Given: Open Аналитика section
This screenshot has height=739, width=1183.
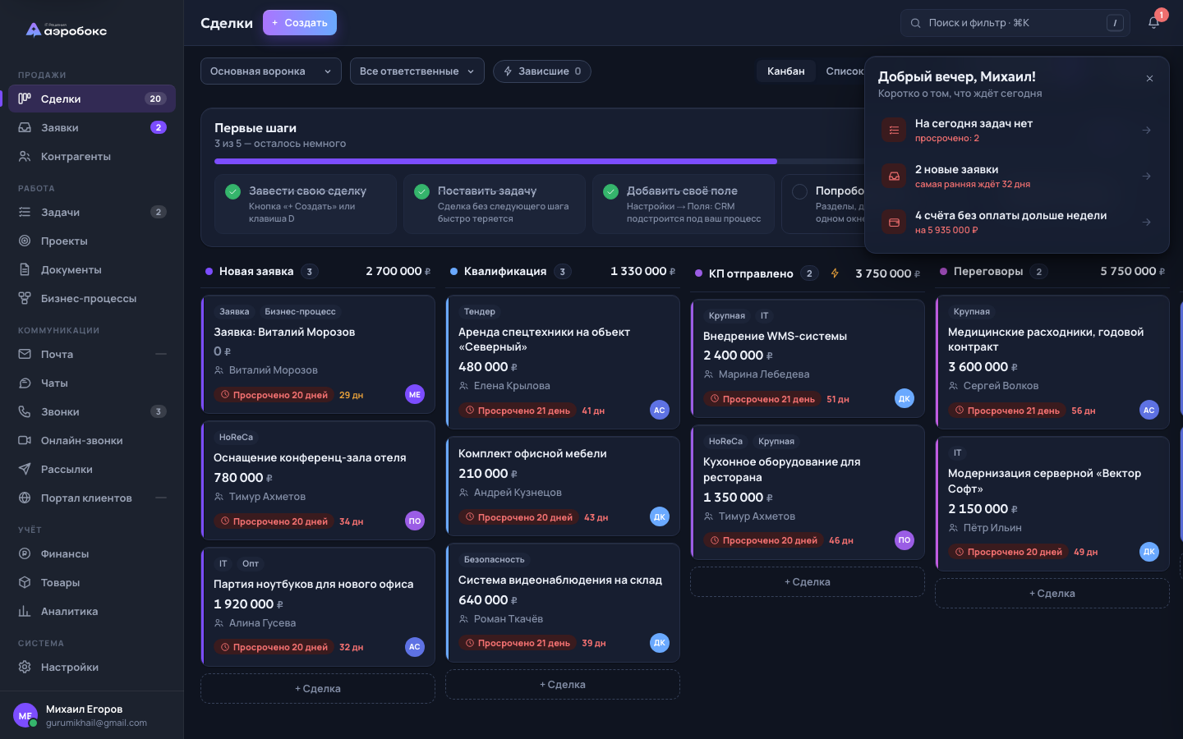Looking at the screenshot, I should tap(92, 611).
